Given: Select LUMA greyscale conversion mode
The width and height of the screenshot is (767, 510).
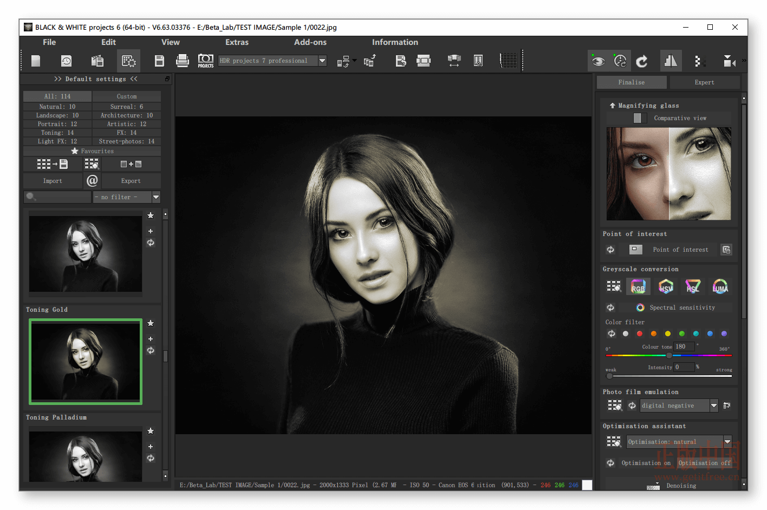Looking at the screenshot, I should pos(720,286).
